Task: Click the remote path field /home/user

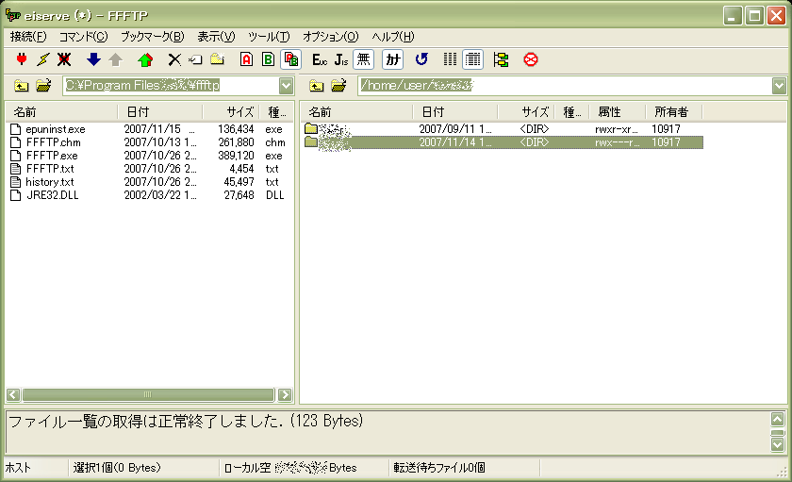Action: [565, 86]
